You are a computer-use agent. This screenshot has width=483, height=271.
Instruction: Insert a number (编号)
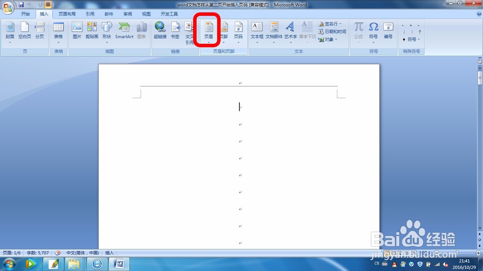pyautogui.click(x=388, y=31)
